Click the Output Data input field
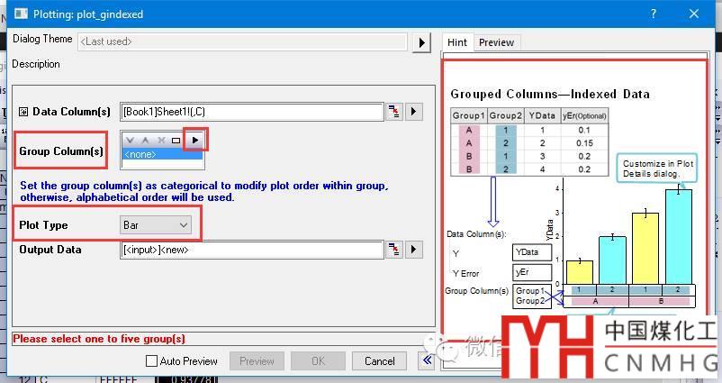 point(252,250)
